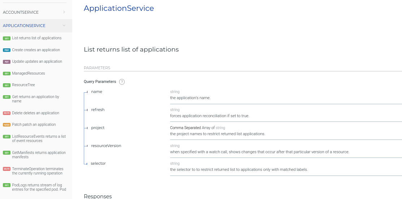
Task: Click PUT badge beside Update updates an application
Action: click(7, 62)
